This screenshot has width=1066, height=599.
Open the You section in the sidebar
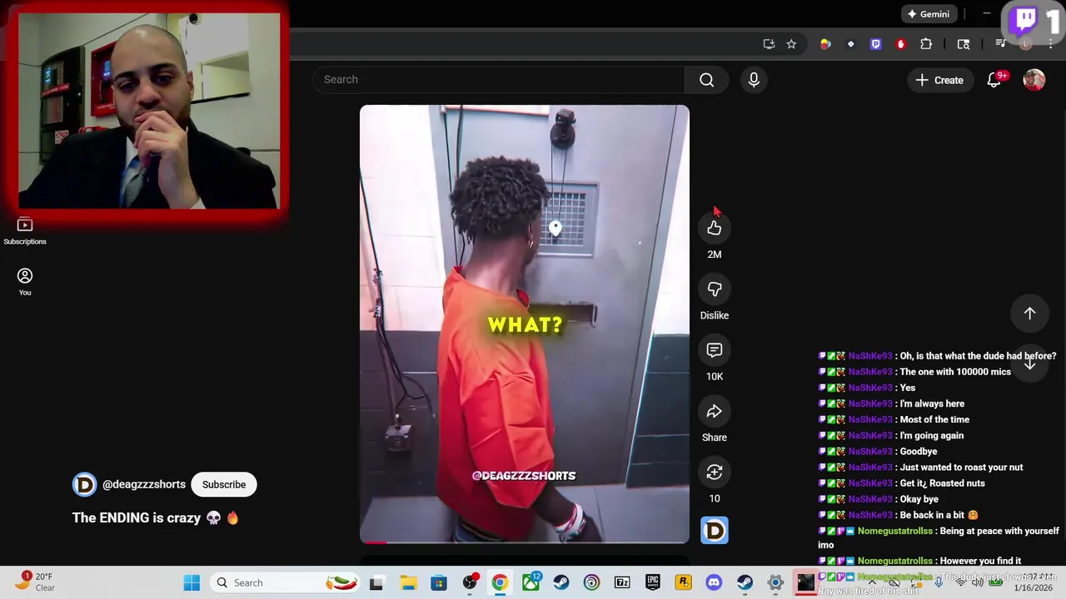point(25,282)
